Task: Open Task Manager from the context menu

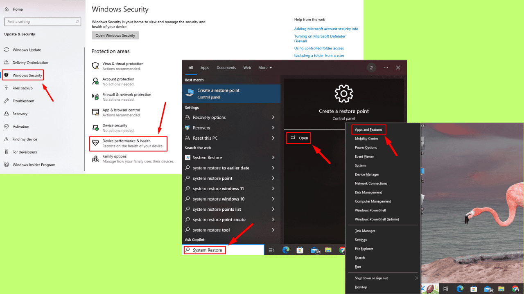Action: point(365,231)
